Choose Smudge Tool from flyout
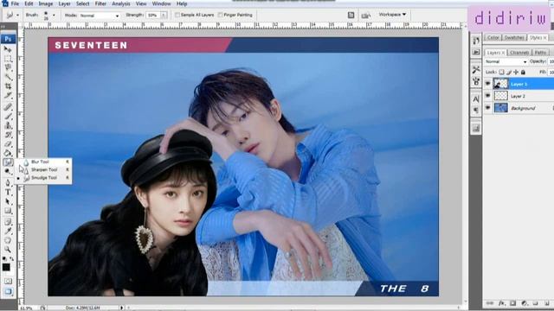This screenshot has height=311, width=554. click(44, 178)
